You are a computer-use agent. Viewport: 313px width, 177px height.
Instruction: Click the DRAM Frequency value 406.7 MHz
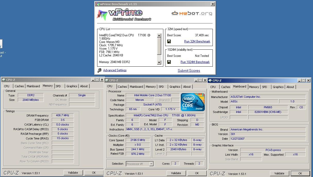pos(63,116)
